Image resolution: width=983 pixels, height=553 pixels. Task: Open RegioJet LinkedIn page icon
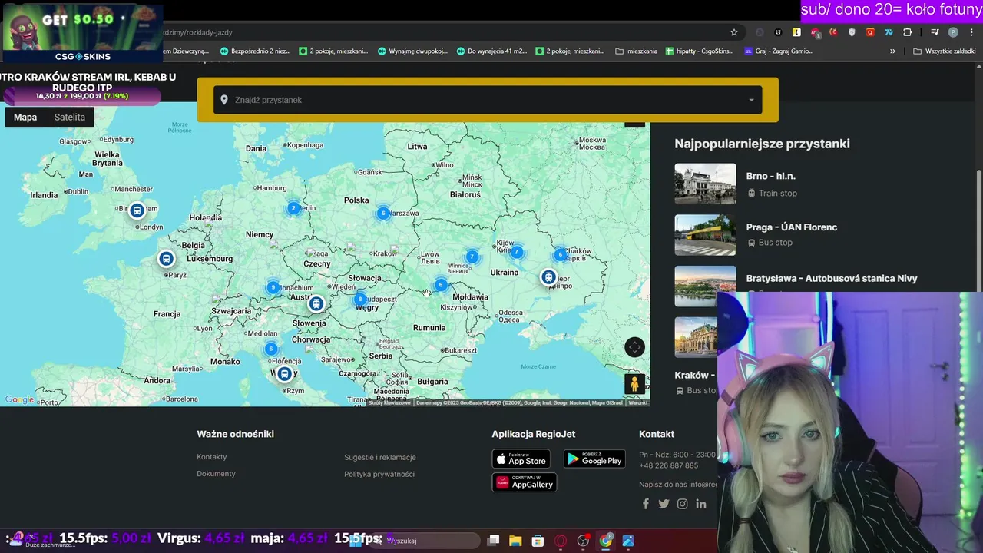[701, 504]
